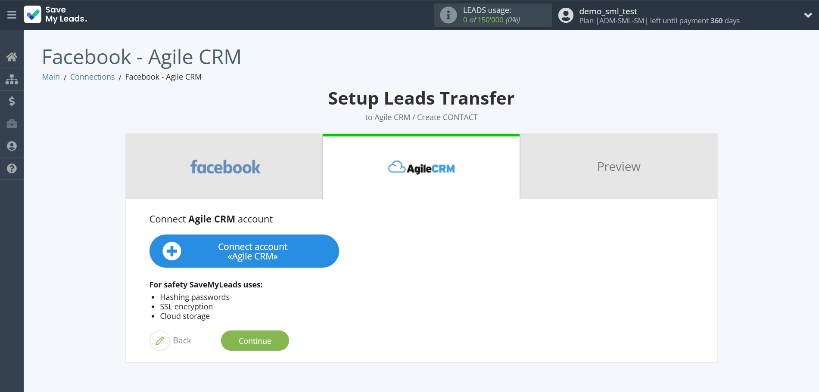819x392 pixels.
Task: Click the LEADS usage info icon
Action: point(448,15)
